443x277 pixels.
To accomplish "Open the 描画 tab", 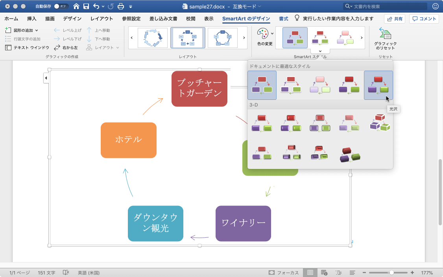I will [x=50, y=18].
